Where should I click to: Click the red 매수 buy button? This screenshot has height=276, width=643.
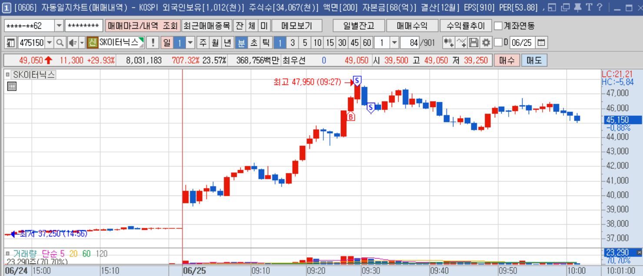506,60
